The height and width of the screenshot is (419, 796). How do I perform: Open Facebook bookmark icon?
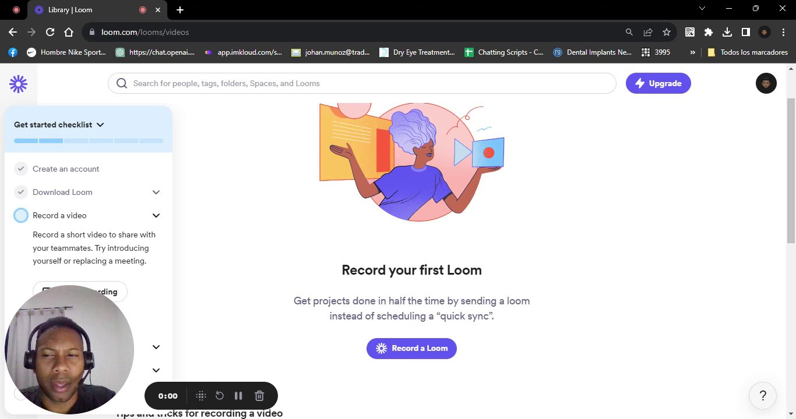(13, 52)
